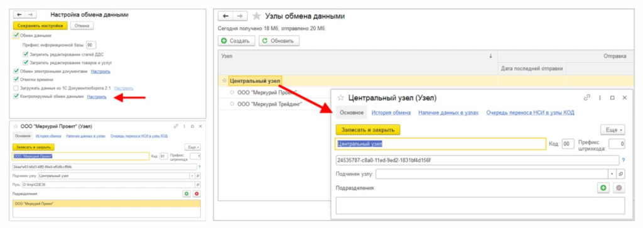Select Основное tab in Центральный узел window
The image size is (643, 228).
[352, 112]
